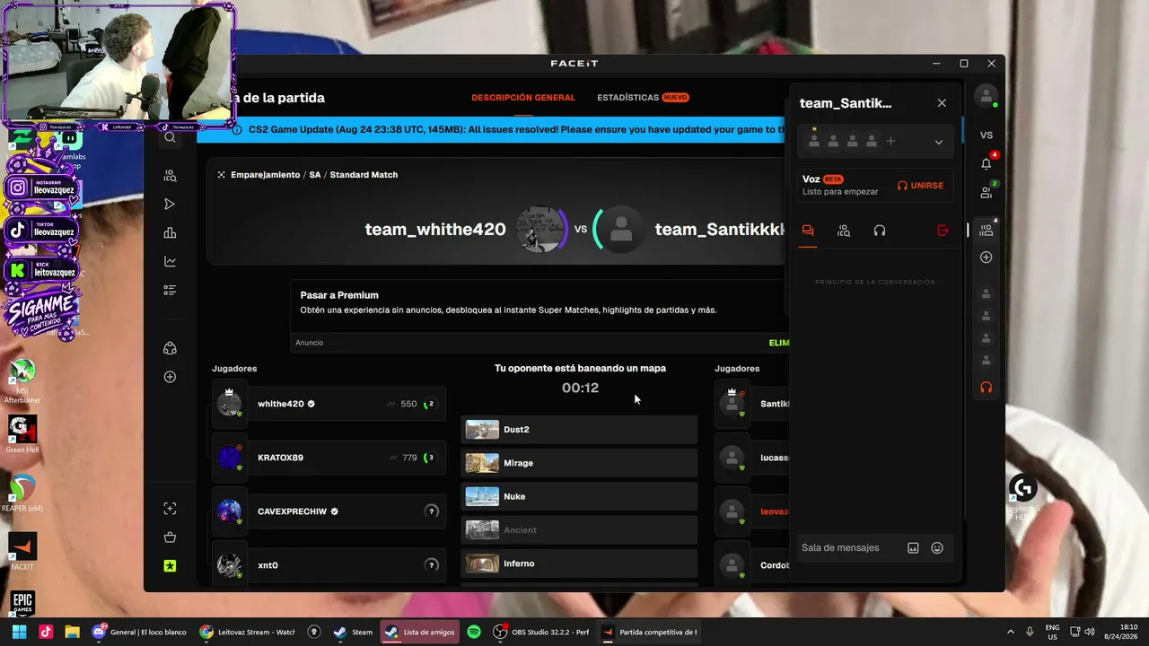Image resolution: width=1149 pixels, height=646 pixels.
Task: Open the Descripción General tab
Action: (523, 98)
